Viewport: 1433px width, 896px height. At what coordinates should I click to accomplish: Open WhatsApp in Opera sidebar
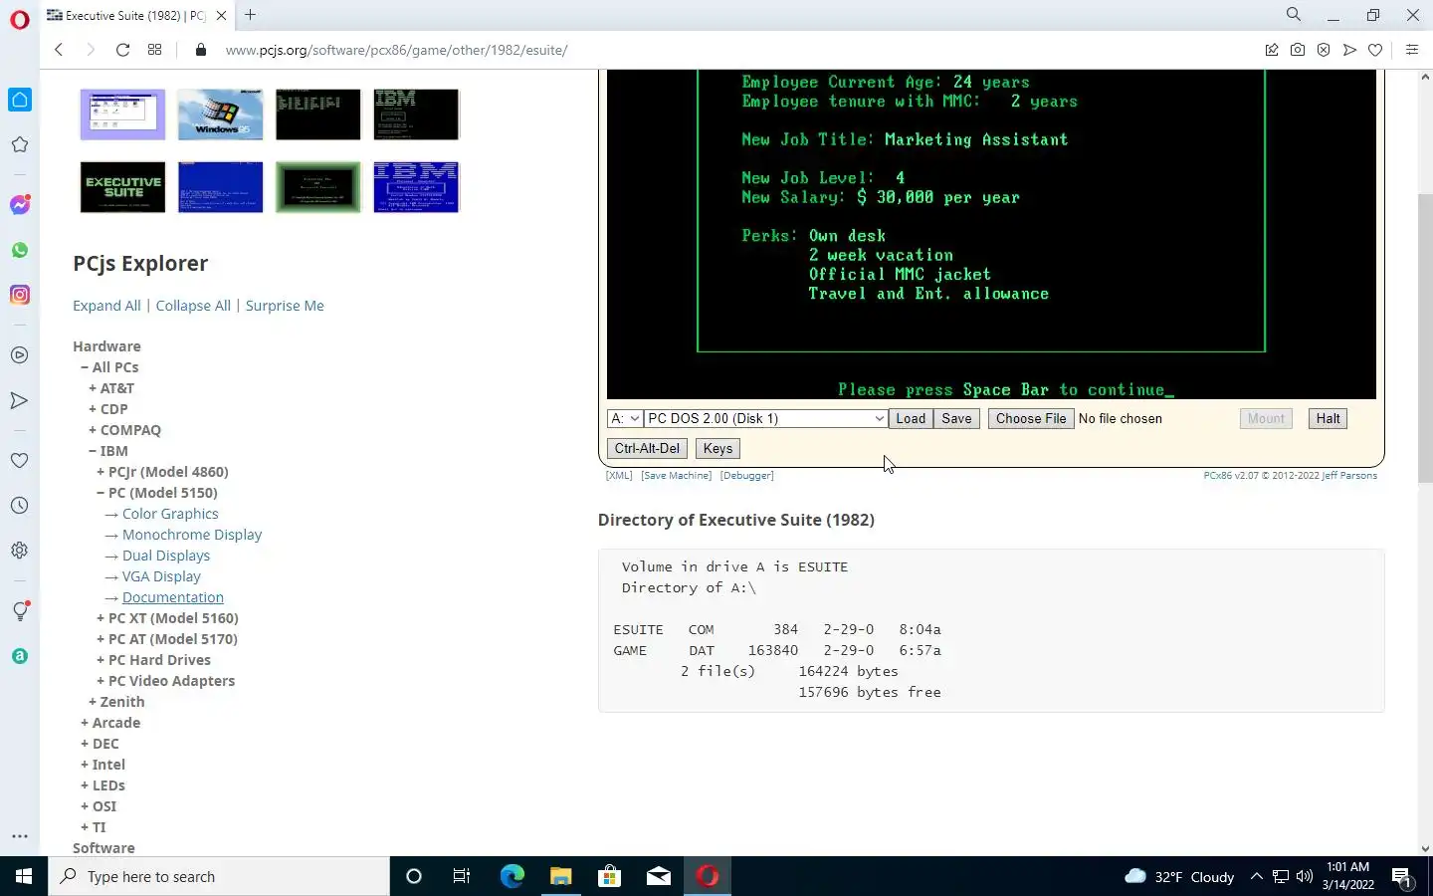(x=20, y=250)
